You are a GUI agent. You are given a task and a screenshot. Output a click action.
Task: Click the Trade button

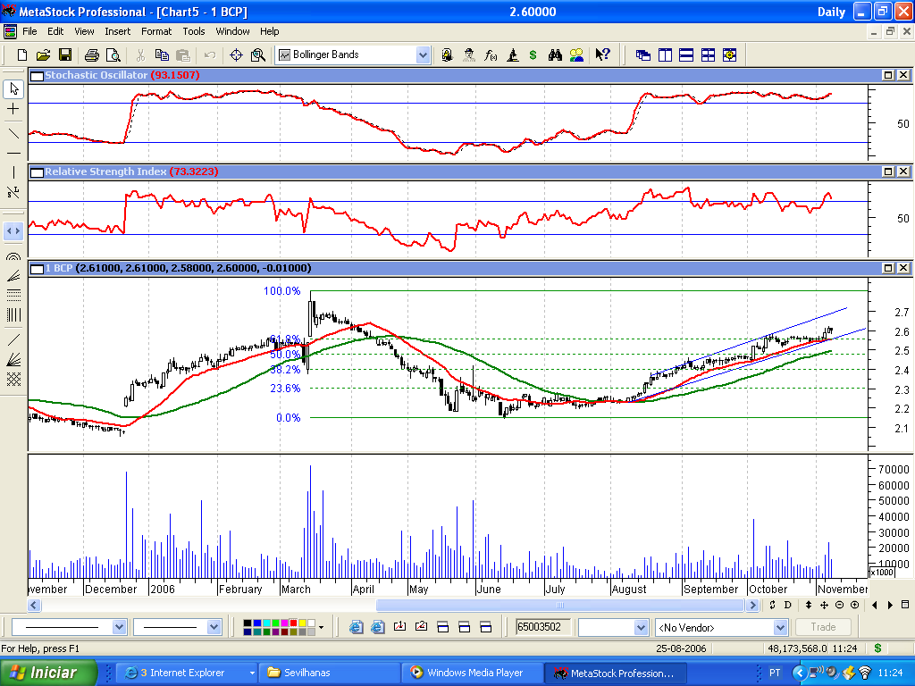click(823, 627)
